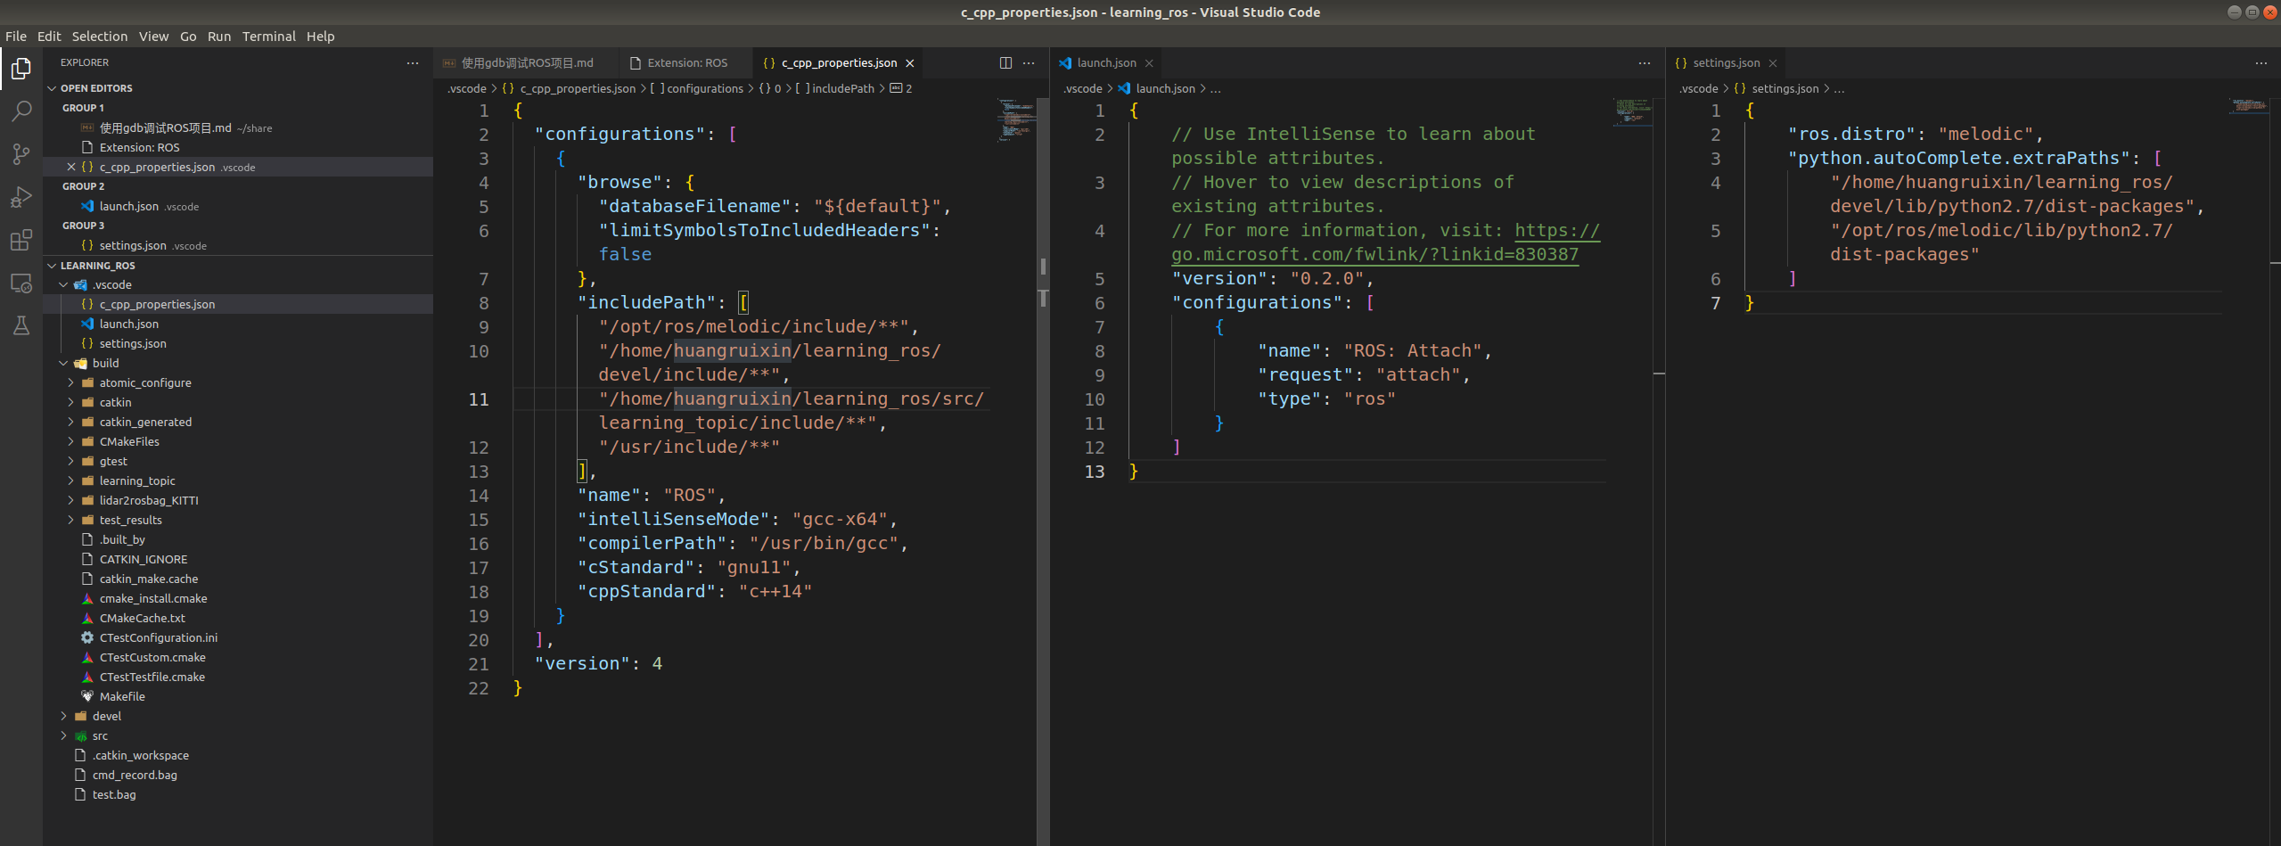The height and width of the screenshot is (846, 2281).
Task: Click "compilerPath" line in editor
Action: [743, 544]
